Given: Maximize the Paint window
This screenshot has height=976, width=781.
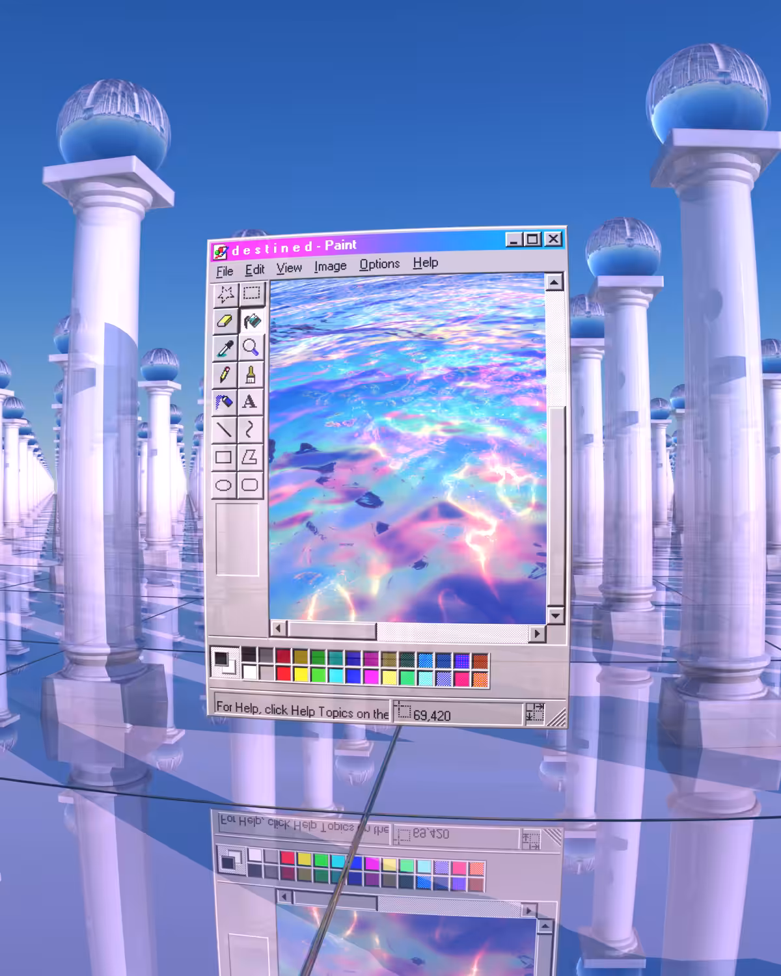Looking at the screenshot, I should tap(533, 239).
